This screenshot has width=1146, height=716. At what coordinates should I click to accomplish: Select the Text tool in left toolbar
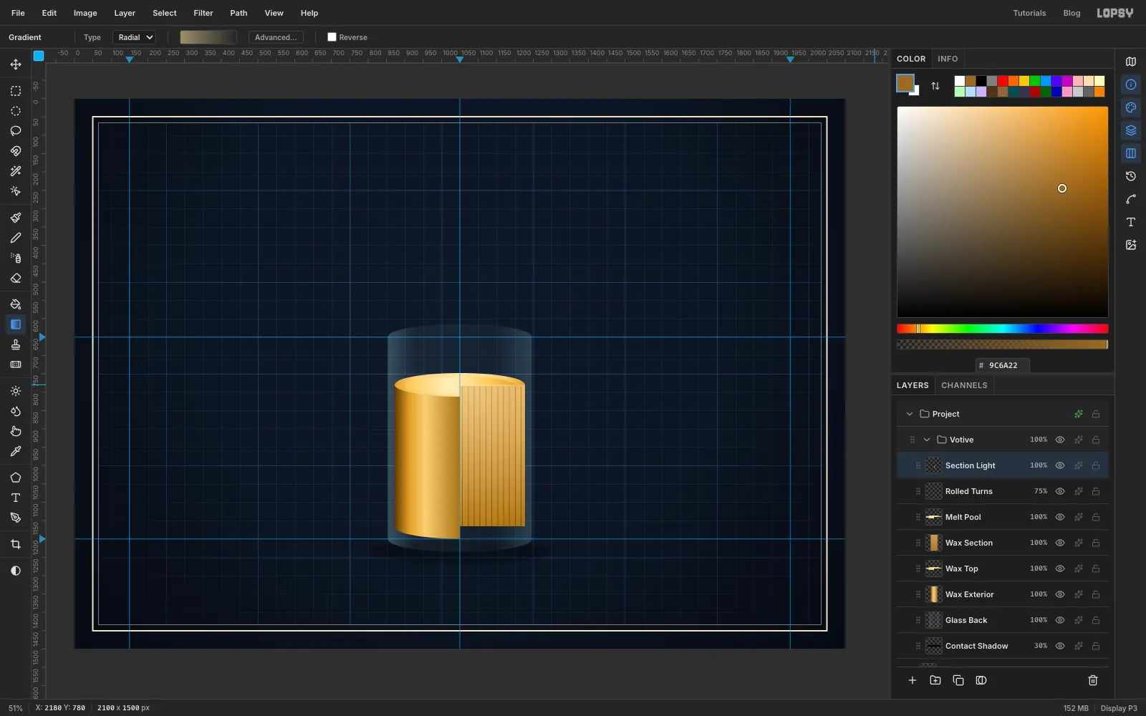[x=16, y=498]
